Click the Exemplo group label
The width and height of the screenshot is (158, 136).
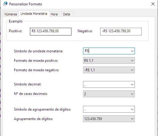click(x=16, y=21)
